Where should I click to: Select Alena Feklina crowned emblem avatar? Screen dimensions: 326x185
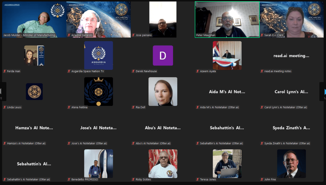(98, 92)
